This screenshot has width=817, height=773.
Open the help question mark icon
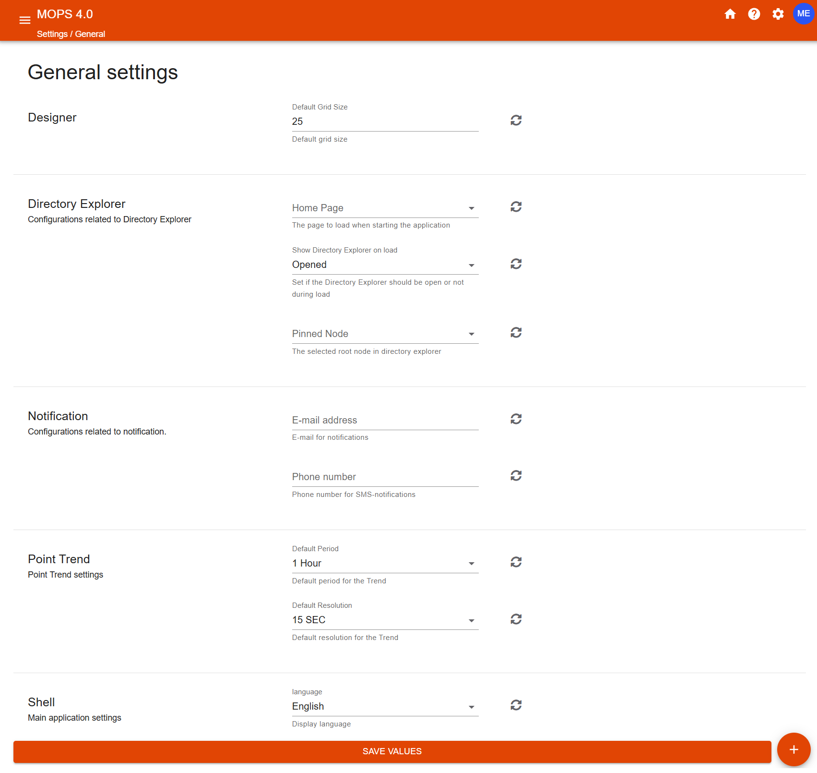pos(754,14)
